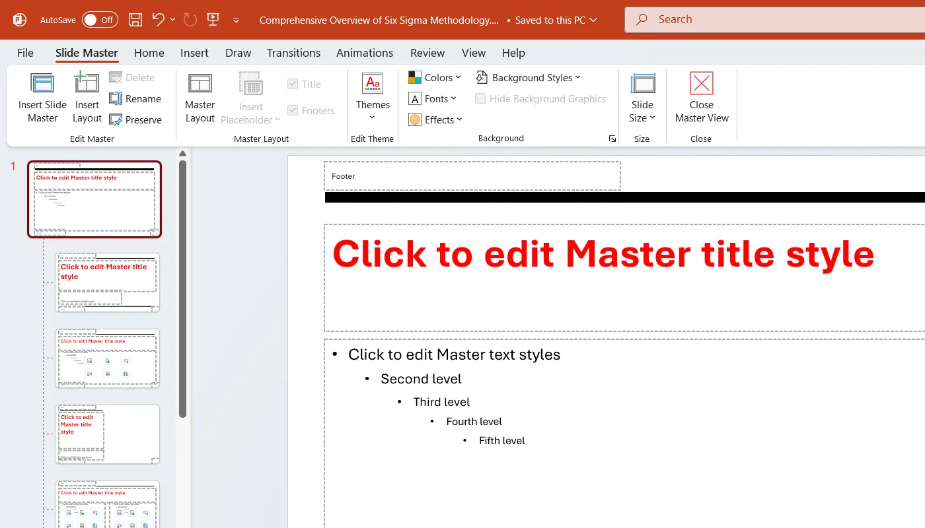
Task: Enable Hide Background Graphics
Action: tap(480, 98)
